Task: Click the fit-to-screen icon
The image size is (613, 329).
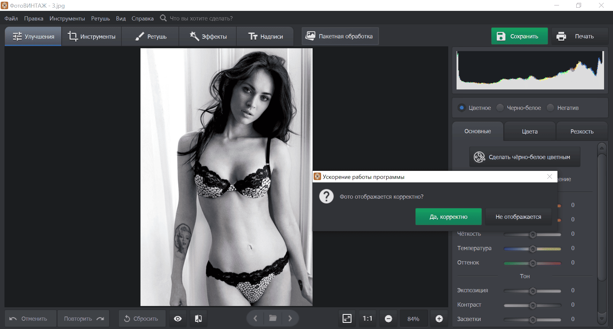Action: coord(347,318)
